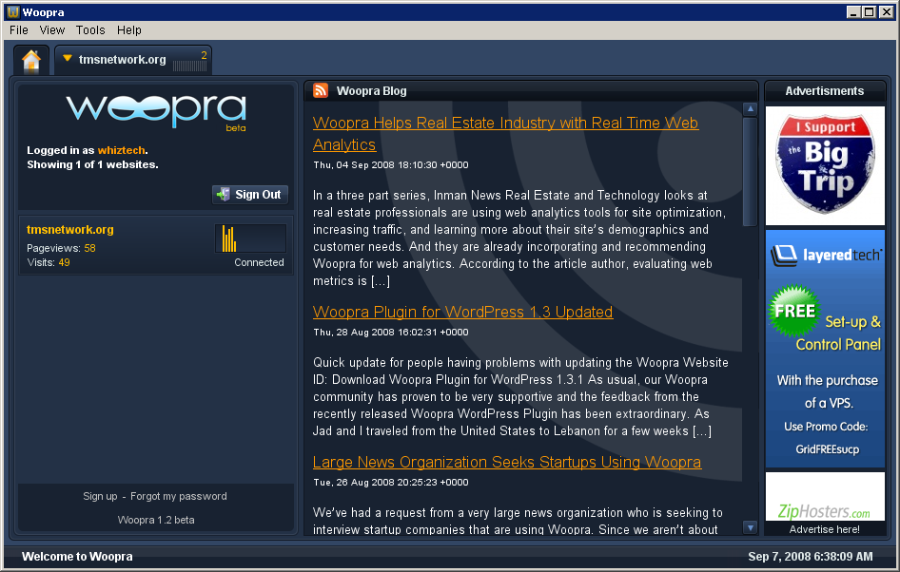Click the Advertisments panel header
This screenshot has width=900, height=572.
tap(825, 90)
